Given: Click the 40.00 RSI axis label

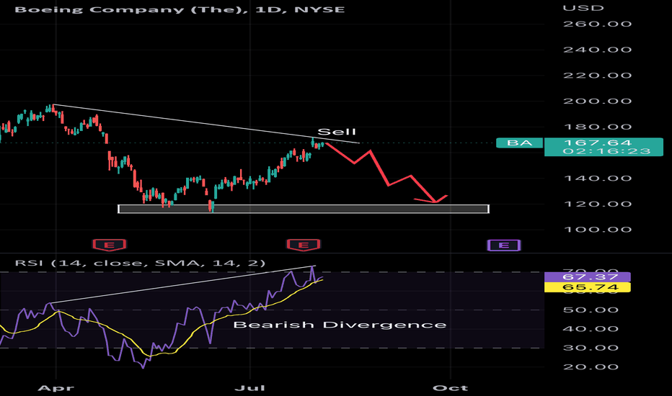Looking at the screenshot, I should tap(591, 329).
